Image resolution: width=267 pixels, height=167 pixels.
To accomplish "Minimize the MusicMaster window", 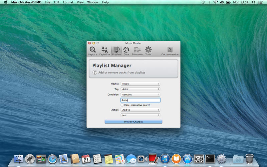I will (94, 43).
